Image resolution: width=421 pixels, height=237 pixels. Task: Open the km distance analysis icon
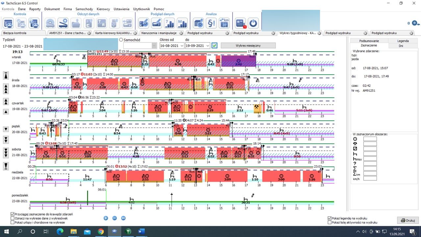(x=224, y=23)
